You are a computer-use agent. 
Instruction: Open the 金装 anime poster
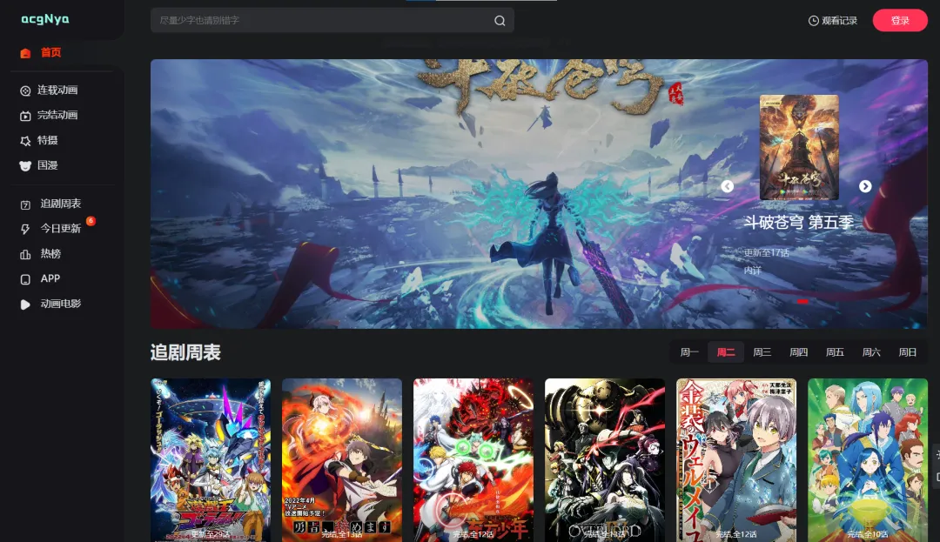coord(736,460)
